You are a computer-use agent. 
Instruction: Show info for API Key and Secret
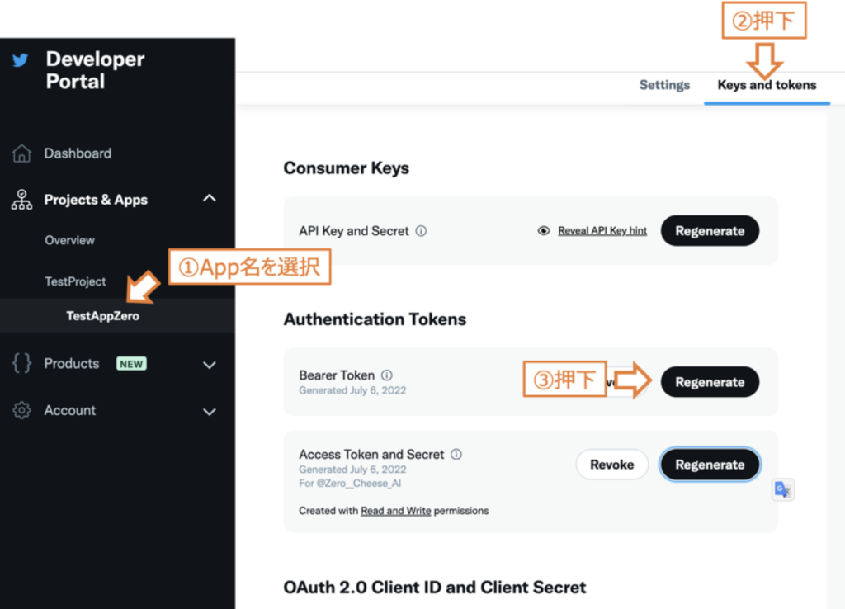tap(422, 231)
